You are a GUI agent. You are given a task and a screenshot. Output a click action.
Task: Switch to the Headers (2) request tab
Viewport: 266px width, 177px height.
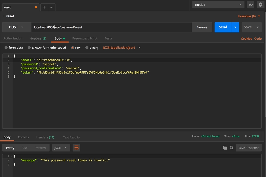[x=38, y=38]
